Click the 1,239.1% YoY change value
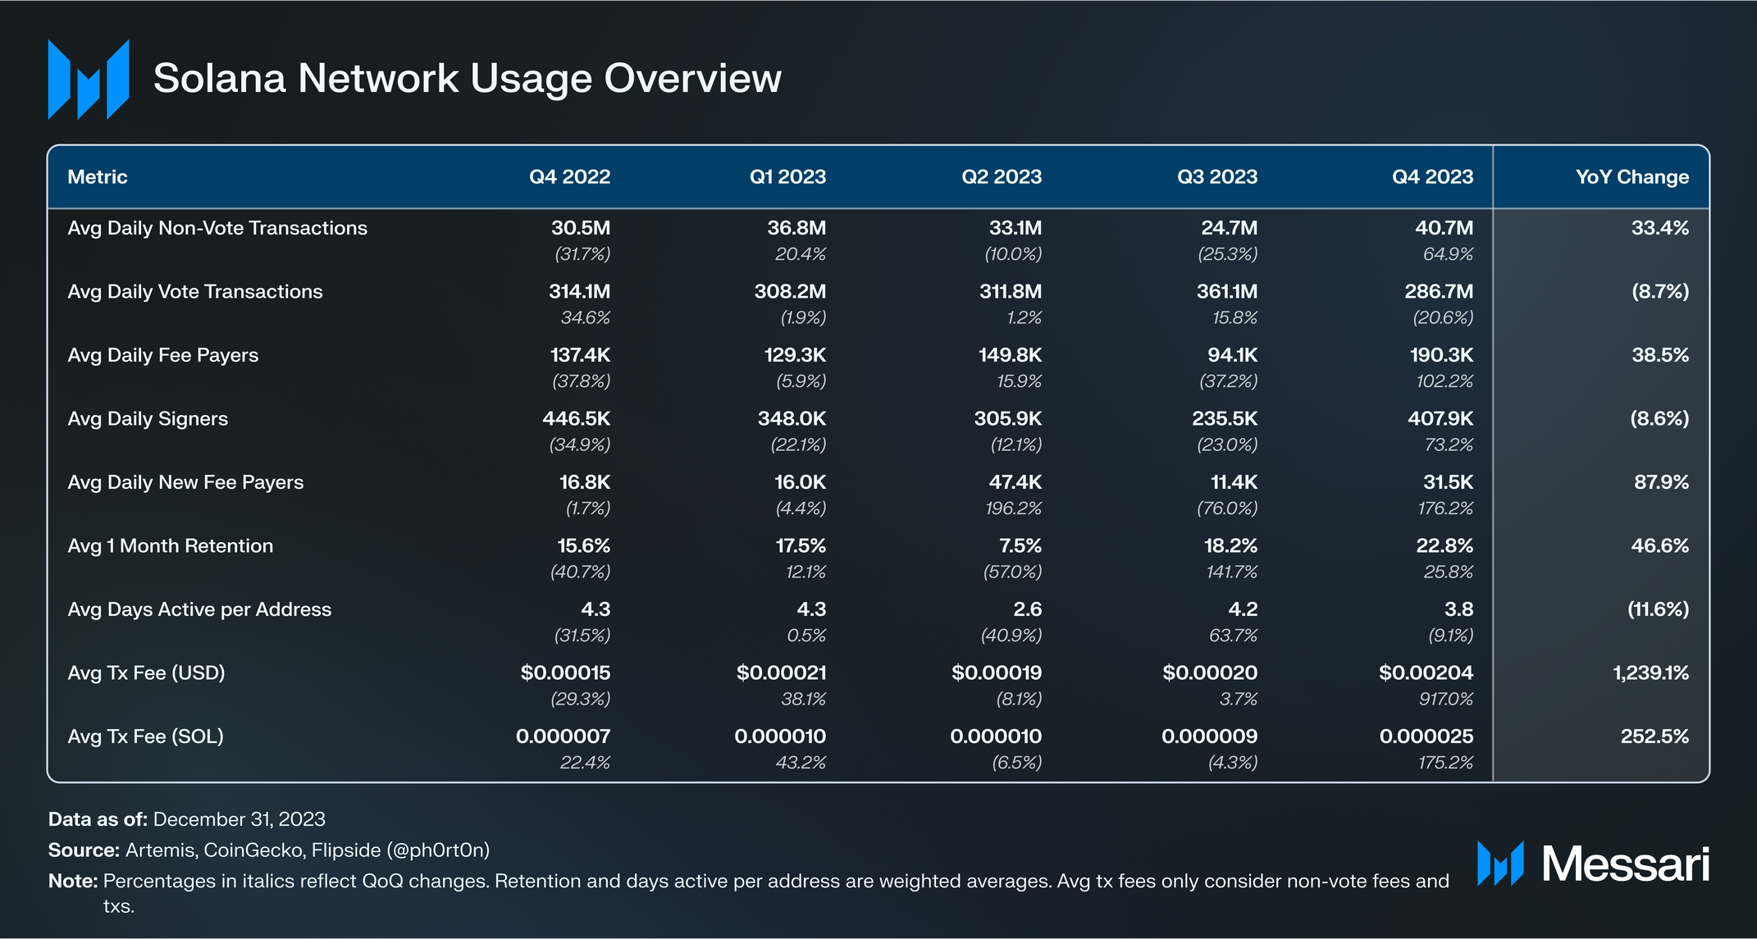The width and height of the screenshot is (1757, 939). click(x=1650, y=673)
